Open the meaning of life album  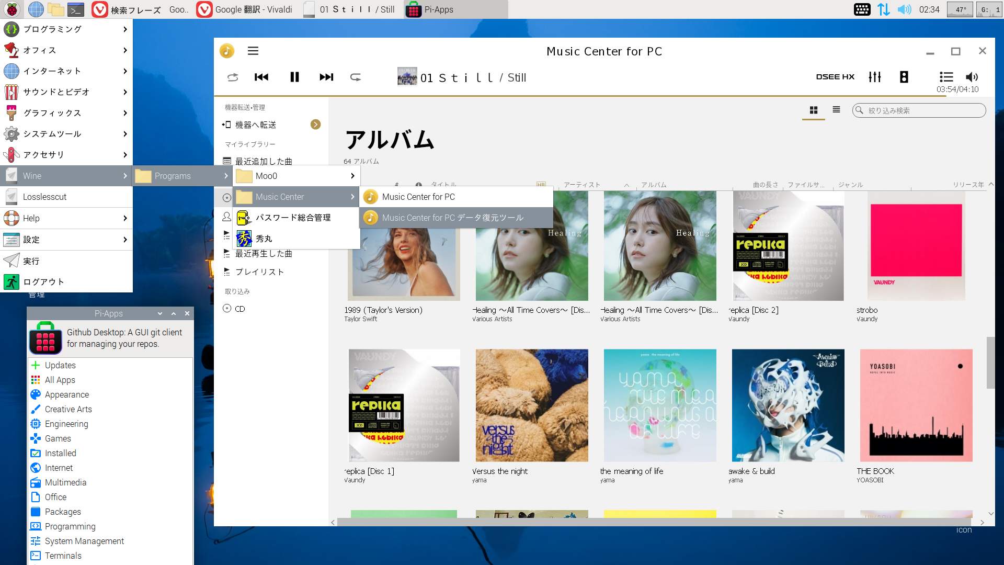[x=660, y=405]
